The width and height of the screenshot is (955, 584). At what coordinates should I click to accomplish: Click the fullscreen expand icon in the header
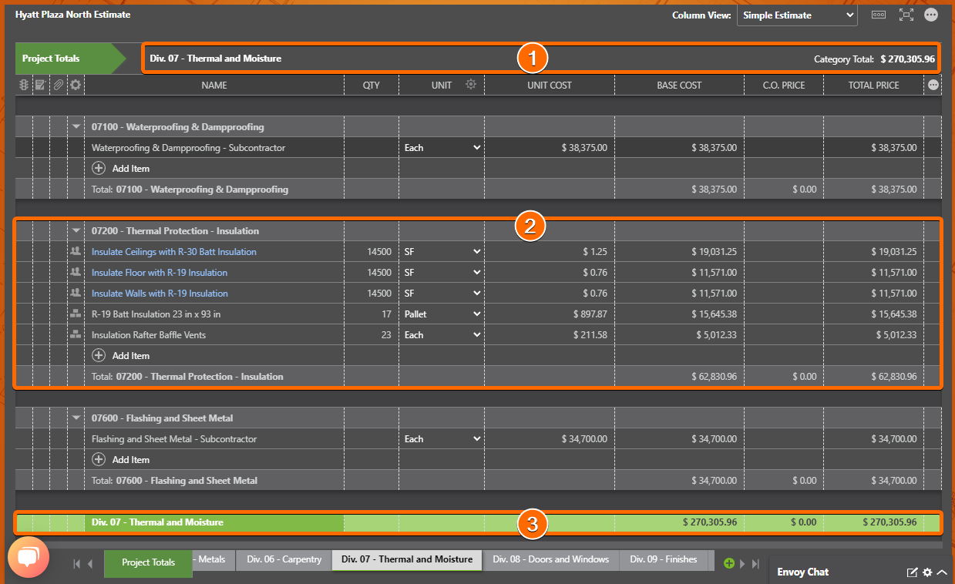pos(906,15)
